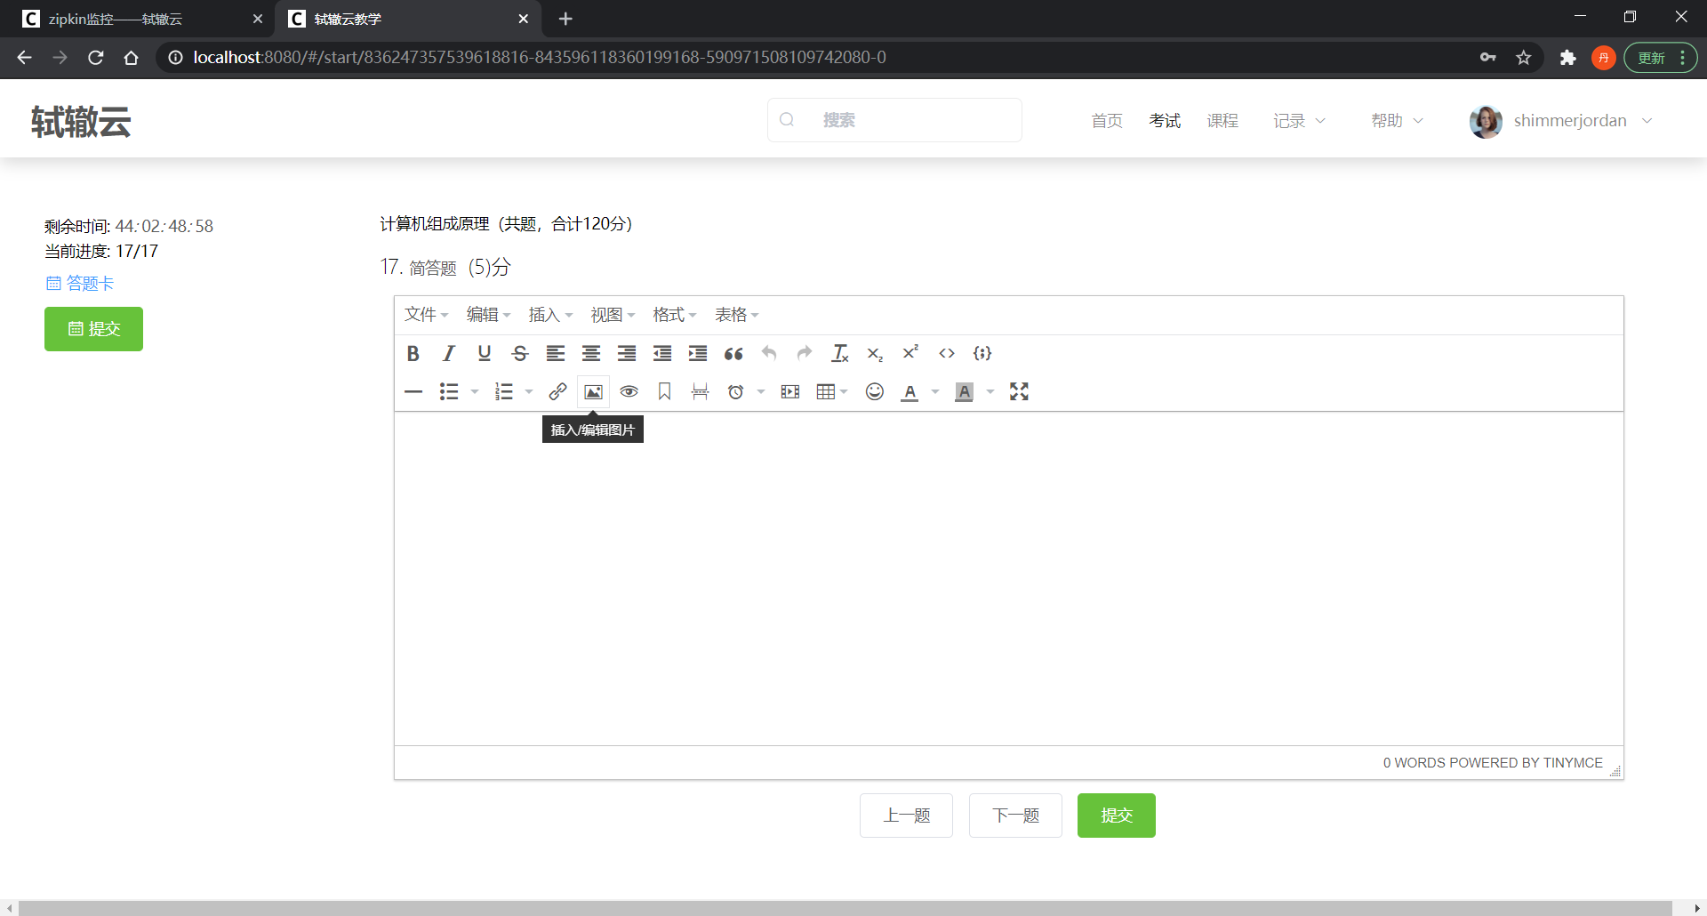Image resolution: width=1707 pixels, height=916 pixels.
Task: Decrease indent with the outdent icon
Action: pyautogui.click(x=662, y=353)
